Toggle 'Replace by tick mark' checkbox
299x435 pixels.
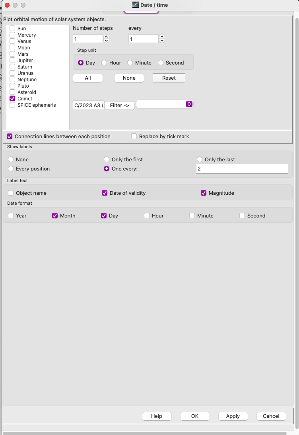[x=134, y=137]
